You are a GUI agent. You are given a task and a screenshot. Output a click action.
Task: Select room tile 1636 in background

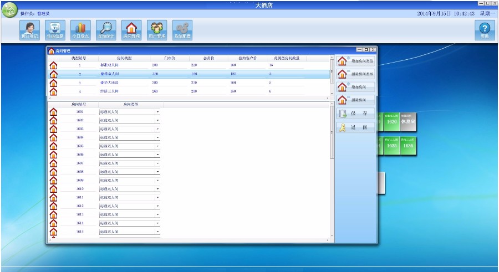point(408,146)
